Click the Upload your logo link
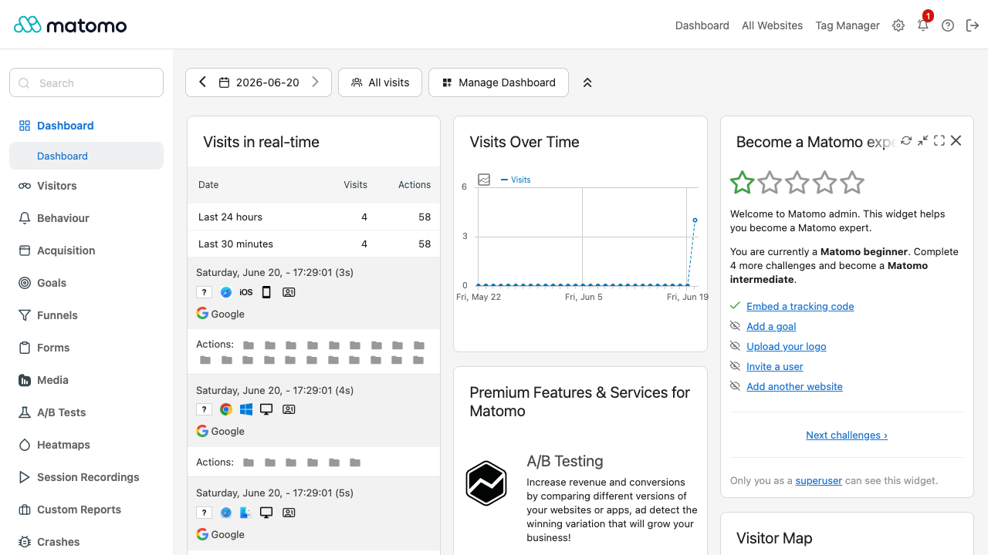Image resolution: width=988 pixels, height=555 pixels. click(786, 346)
